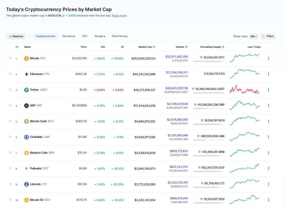
Task: Click the Binance Coin logo icon
Action: [26, 153]
